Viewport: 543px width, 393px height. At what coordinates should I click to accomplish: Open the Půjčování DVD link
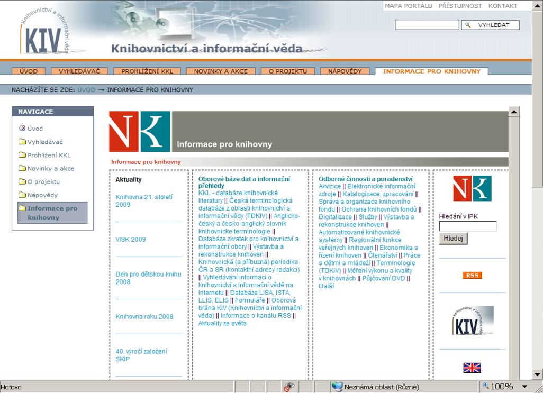click(x=384, y=278)
